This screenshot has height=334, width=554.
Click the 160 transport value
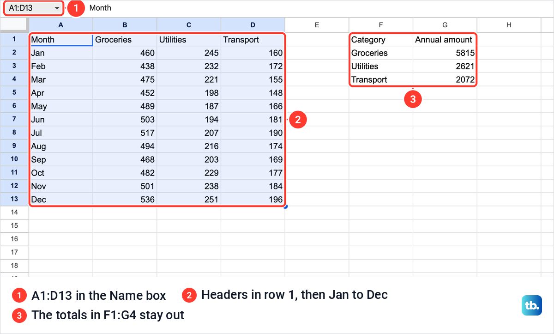pos(253,53)
